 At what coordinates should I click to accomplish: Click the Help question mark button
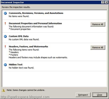click(103, 2)
